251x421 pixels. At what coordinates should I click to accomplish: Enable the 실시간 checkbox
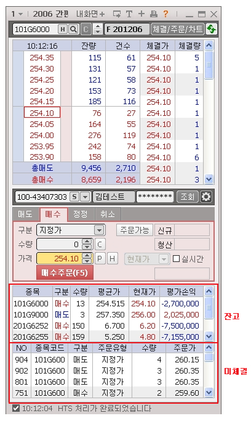(176, 258)
